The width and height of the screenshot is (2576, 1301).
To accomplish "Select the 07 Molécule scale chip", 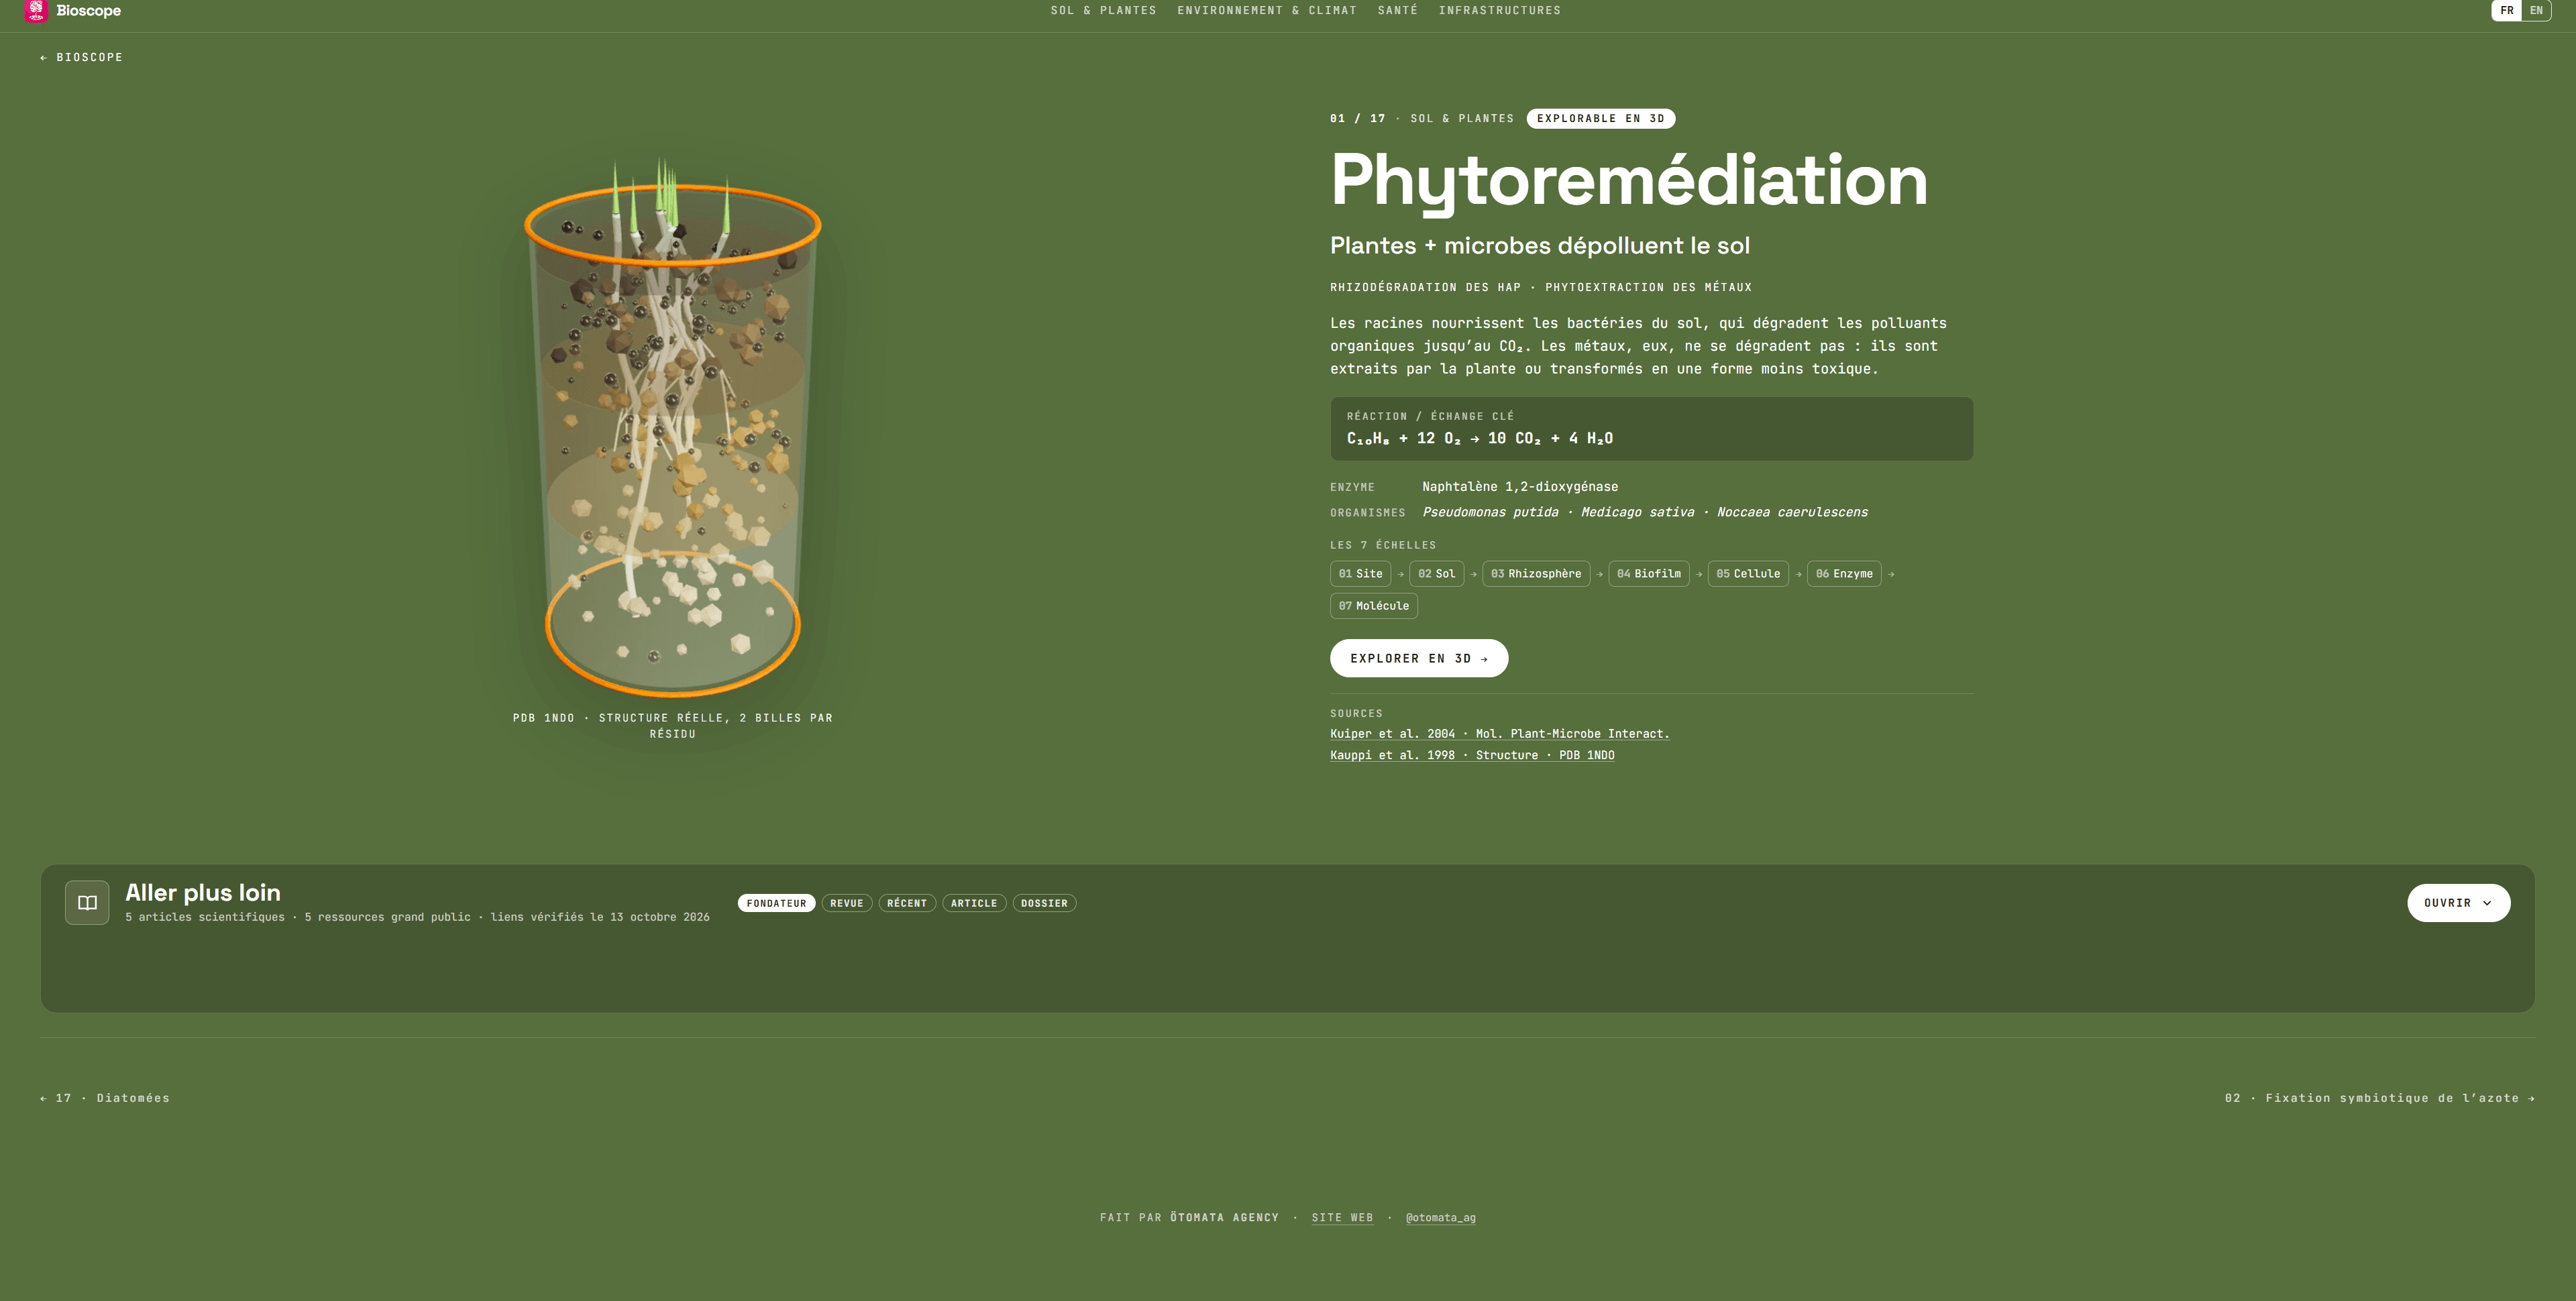I will click(x=1373, y=606).
